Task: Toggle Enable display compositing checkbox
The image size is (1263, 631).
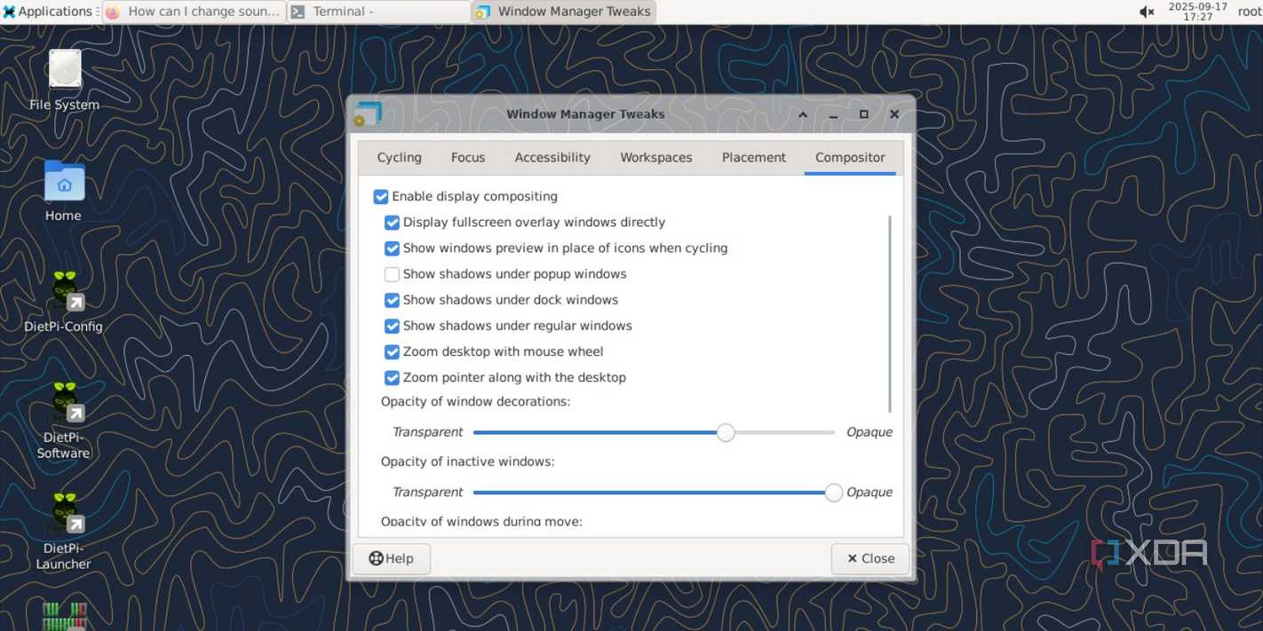Action: coord(381,197)
